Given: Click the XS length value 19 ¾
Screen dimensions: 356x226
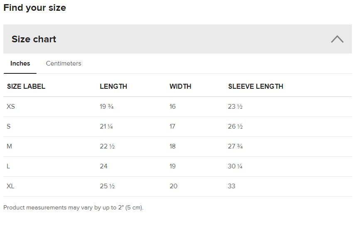Looking at the screenshot, I should pyautogui.click(x=107, y=107).
